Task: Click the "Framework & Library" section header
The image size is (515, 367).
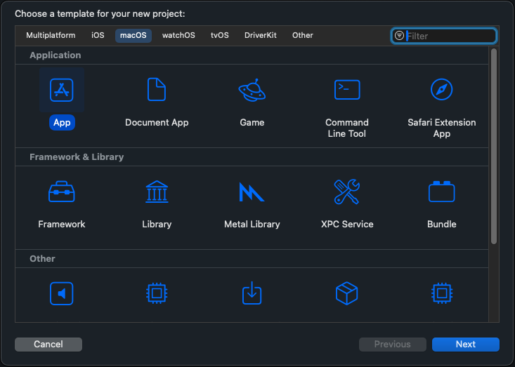Action: (x=77, y=157)
